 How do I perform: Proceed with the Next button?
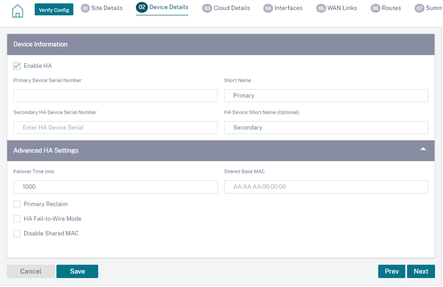tap(421, 271)
